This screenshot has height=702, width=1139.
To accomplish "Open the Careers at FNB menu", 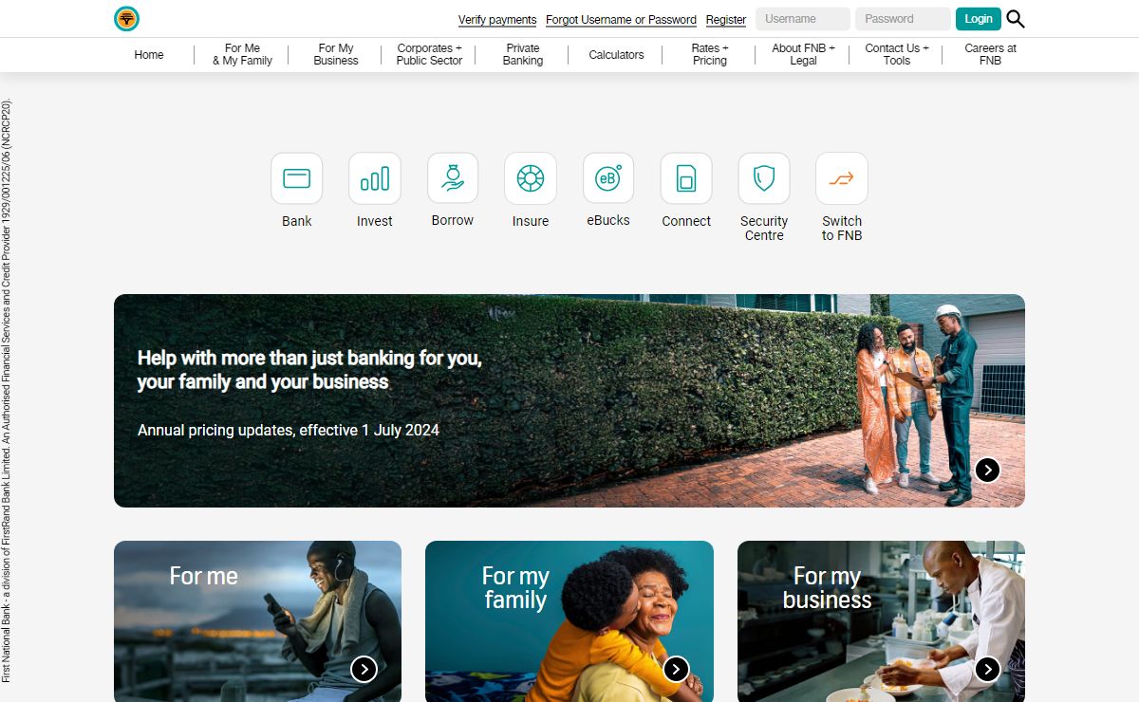I will tap(990, 54).
